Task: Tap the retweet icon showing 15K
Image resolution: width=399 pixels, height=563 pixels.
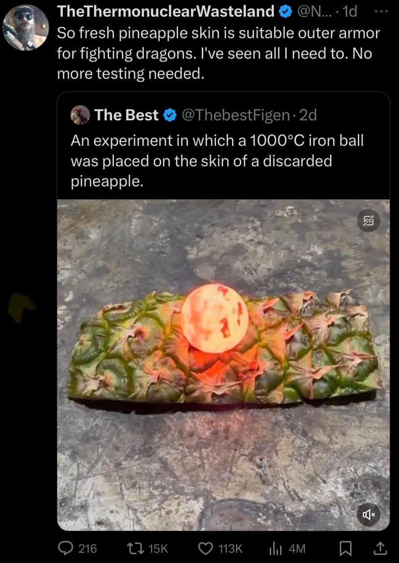Action: coord(136,548)
